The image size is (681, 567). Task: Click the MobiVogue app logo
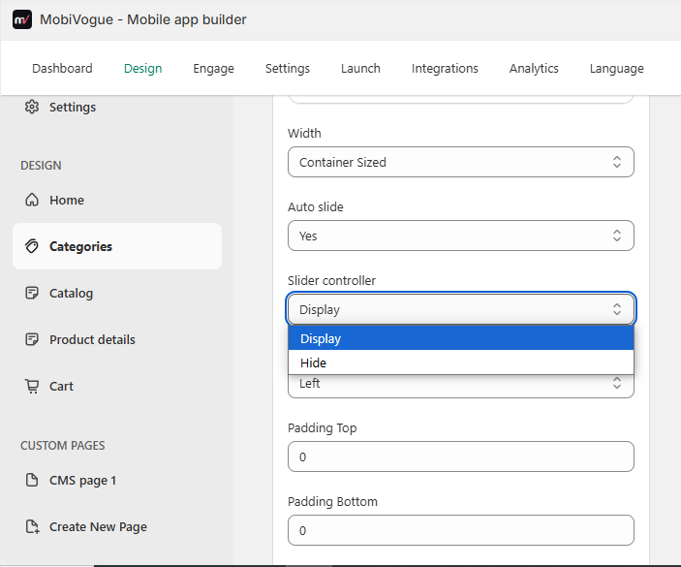pyautogui.click(x=22, y=19)
